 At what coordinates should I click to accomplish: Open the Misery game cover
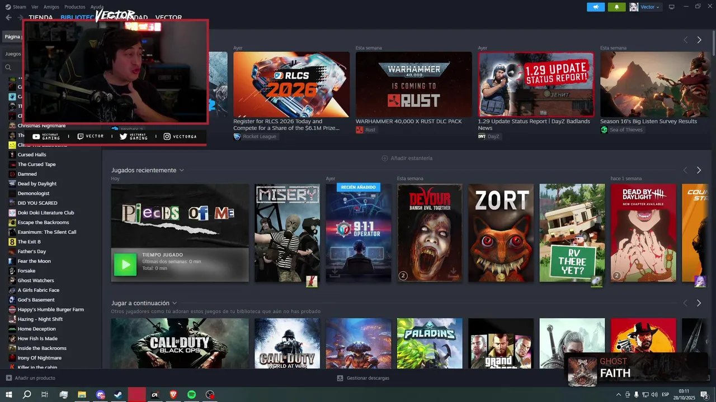(x=288, y=233)
